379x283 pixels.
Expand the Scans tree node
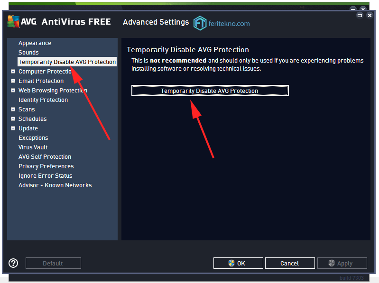[13, 109]
